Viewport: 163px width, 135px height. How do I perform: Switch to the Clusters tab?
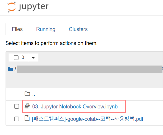tap(78, 29)
